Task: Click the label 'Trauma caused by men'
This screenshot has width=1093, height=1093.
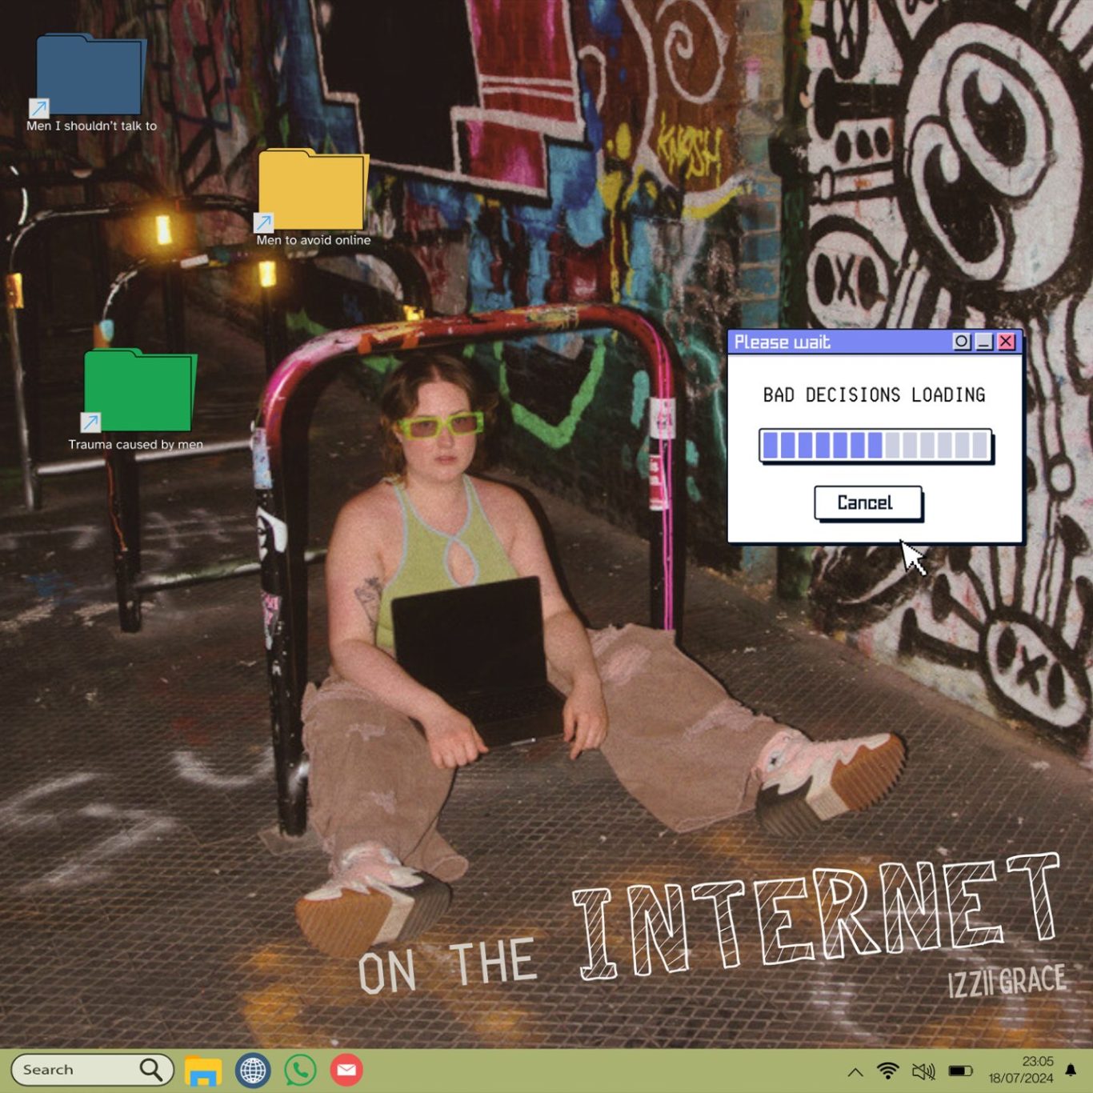Action: coord(135,444)
